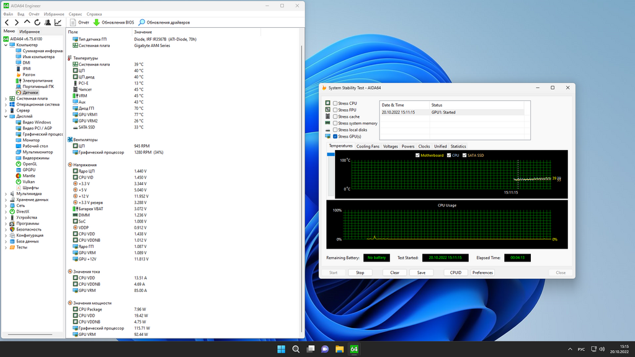Switch to the Voltages tab
Image resolution: width=635 pixels, height=357 pixels.
pyautogui.click(x=391, y=146)
